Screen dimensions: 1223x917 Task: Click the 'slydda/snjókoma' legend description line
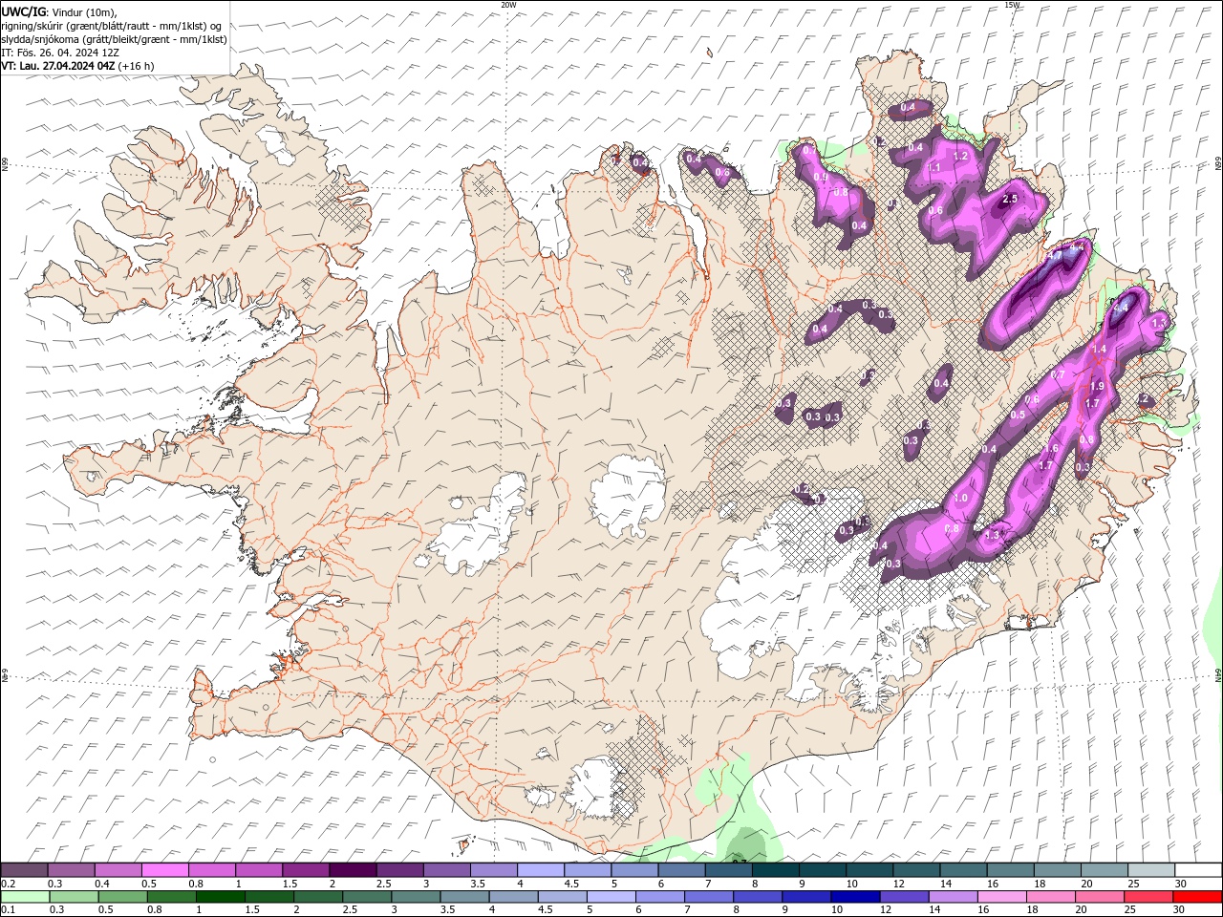click(114, 39)
